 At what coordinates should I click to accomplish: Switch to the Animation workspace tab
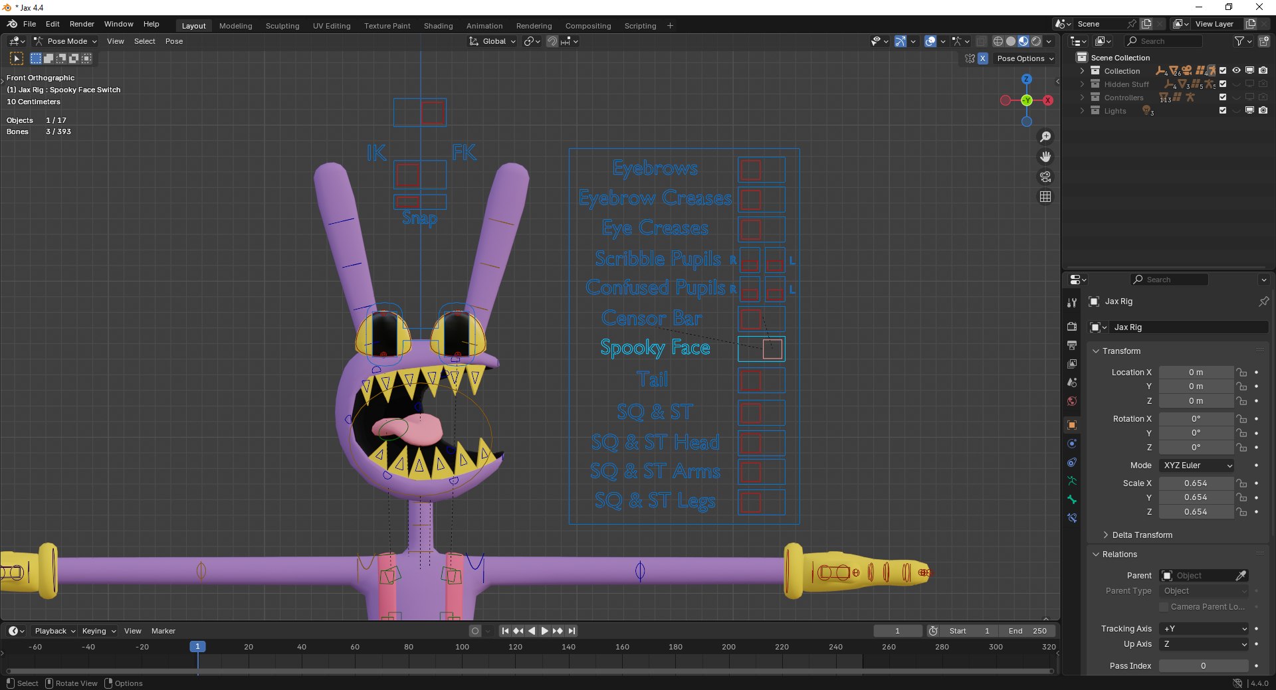coord(484,26)
